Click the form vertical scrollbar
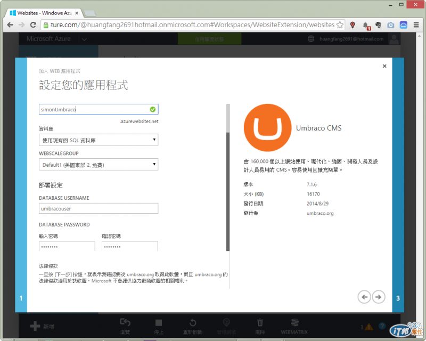 tap(228, 177)
